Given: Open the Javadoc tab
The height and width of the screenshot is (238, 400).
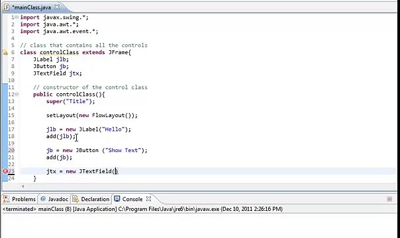Looking at the screenshot, I should pyautogui.click(x=54, y=199).
